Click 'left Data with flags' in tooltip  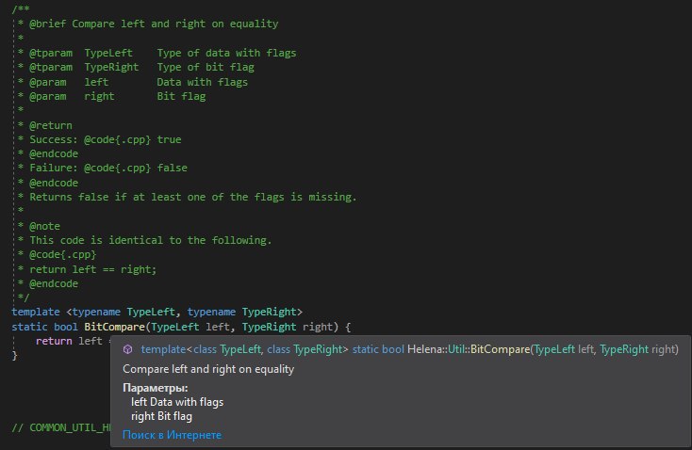[177, 402]
